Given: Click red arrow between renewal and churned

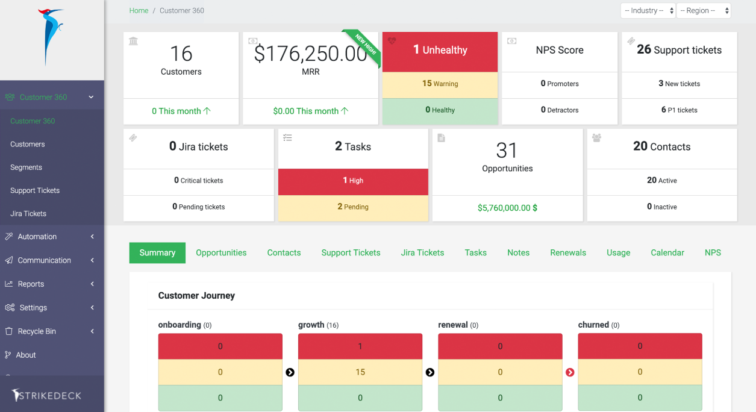Looking at the screenshot, I should tap(570, 372).
